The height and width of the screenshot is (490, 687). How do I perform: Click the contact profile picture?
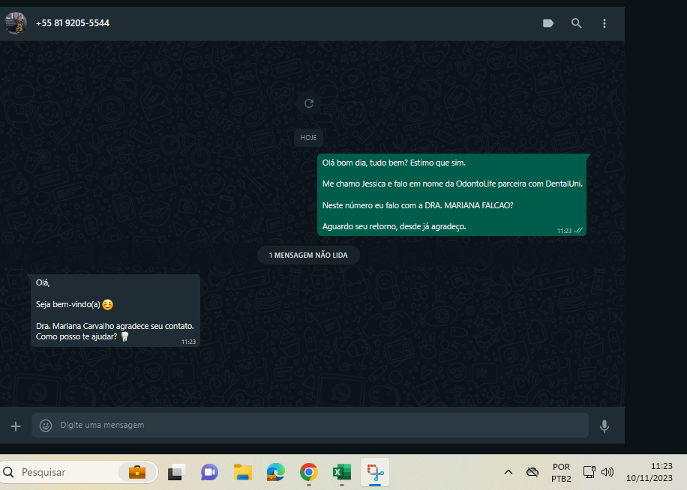click(16, 23)
